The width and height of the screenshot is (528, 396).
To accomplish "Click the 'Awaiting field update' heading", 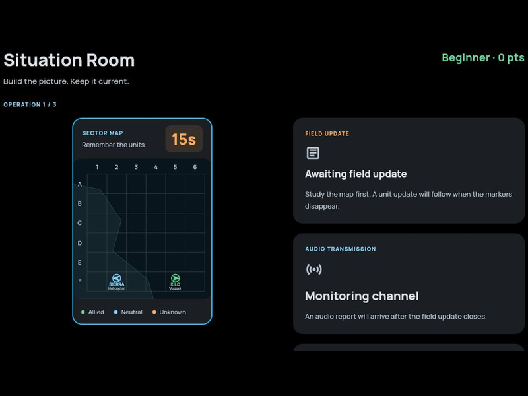I will click(356, 174).
